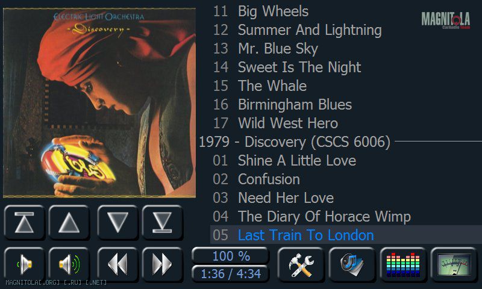The width and height of the screenshot is (482, 289).
Task: Lower volume with the quiet speaker icon
Action: pos(24,264)
